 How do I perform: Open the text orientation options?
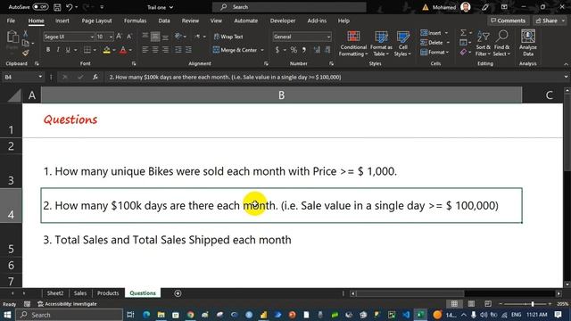coord(180,37)
